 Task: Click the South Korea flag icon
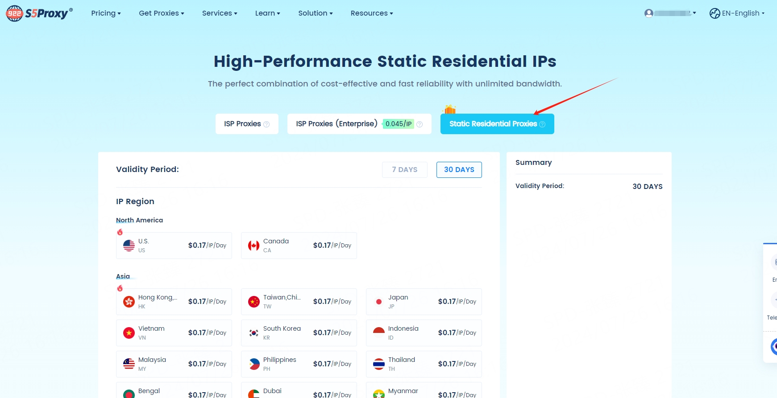click(x=254, y=333)
